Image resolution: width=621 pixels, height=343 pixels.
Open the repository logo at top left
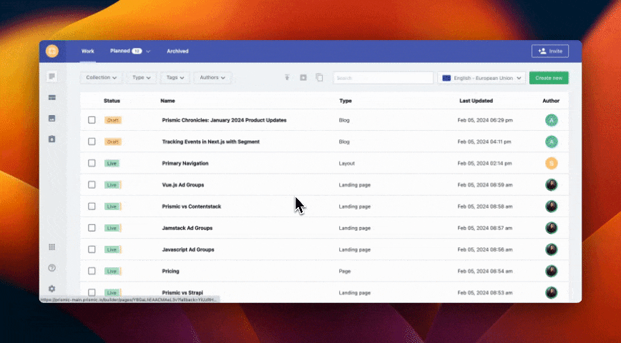click(52, 51)
